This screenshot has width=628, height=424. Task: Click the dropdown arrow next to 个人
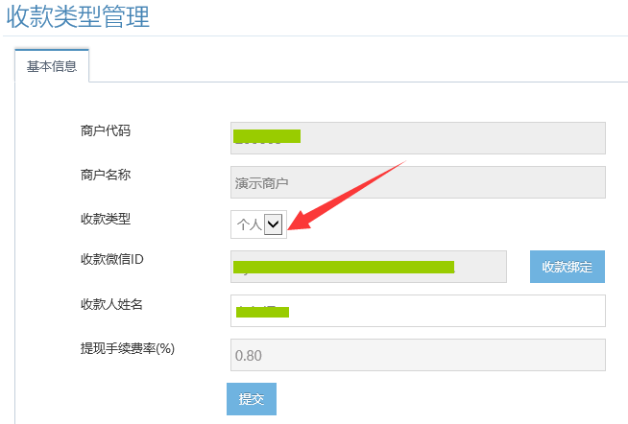[x=274, y=224]
